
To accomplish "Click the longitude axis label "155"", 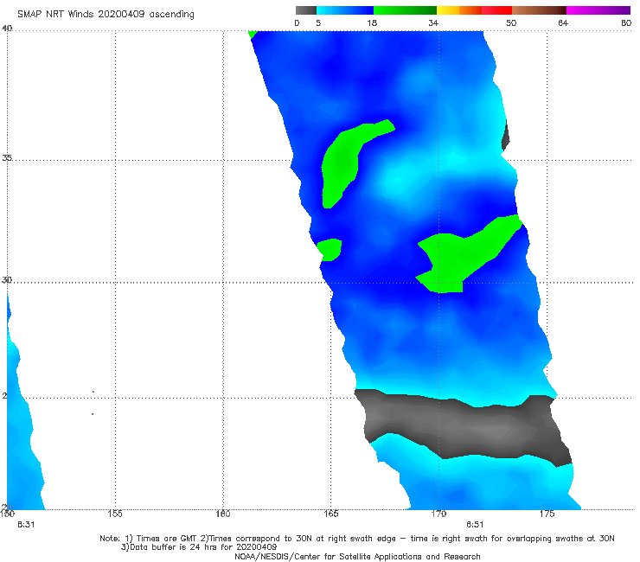I will 115,514.
